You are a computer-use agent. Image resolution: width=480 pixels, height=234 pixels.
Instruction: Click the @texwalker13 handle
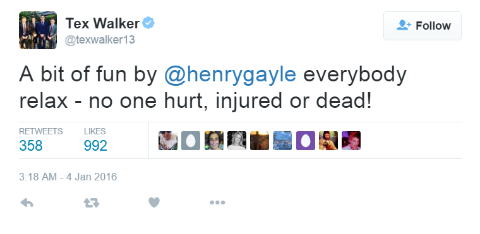(100, 40)
